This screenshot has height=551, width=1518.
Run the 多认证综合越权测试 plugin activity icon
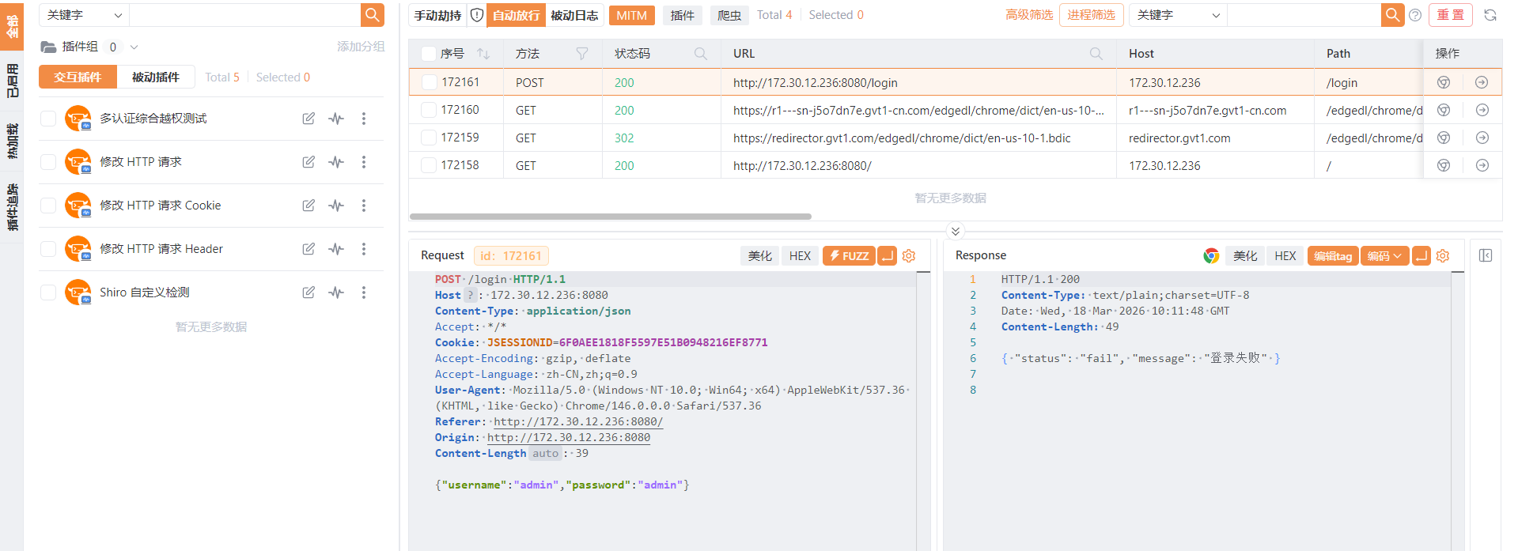337,119
